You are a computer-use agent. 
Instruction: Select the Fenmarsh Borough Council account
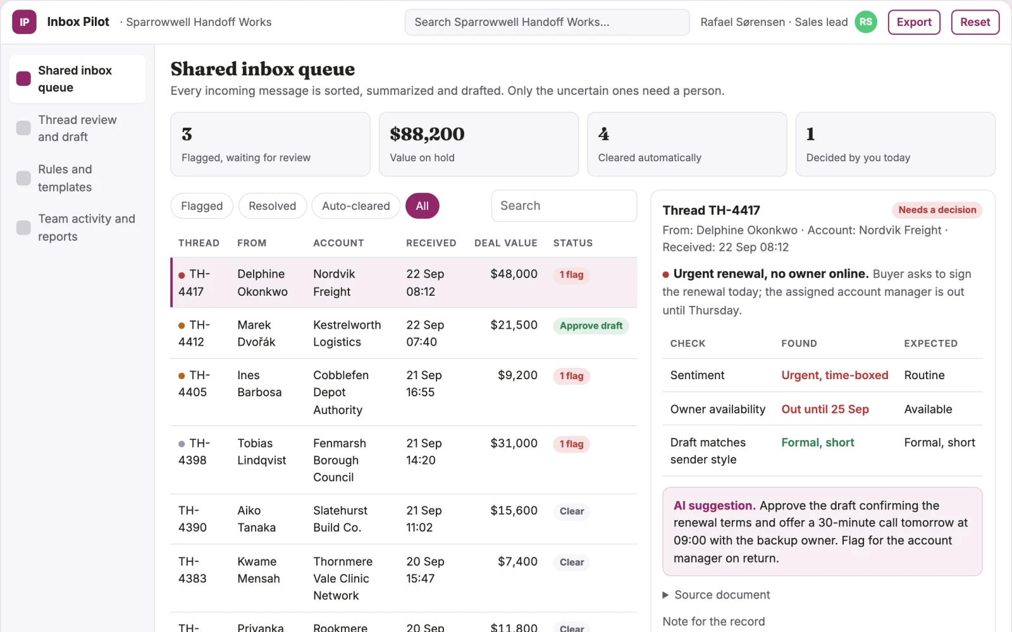point(340,460)
